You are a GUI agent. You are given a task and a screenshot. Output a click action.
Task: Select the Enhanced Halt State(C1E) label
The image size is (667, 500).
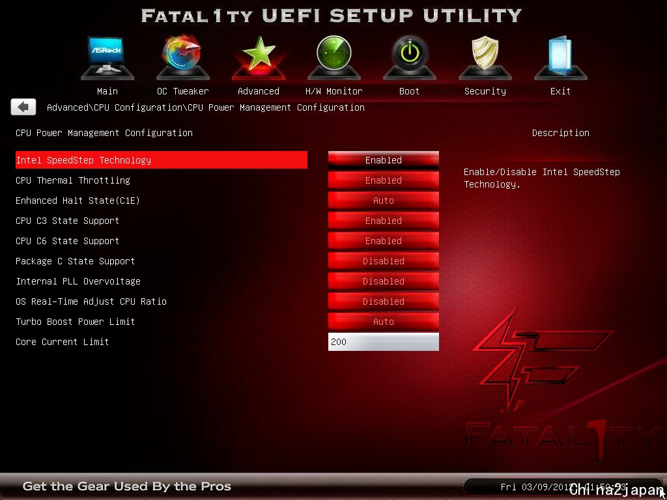click(x=78, y=201)
